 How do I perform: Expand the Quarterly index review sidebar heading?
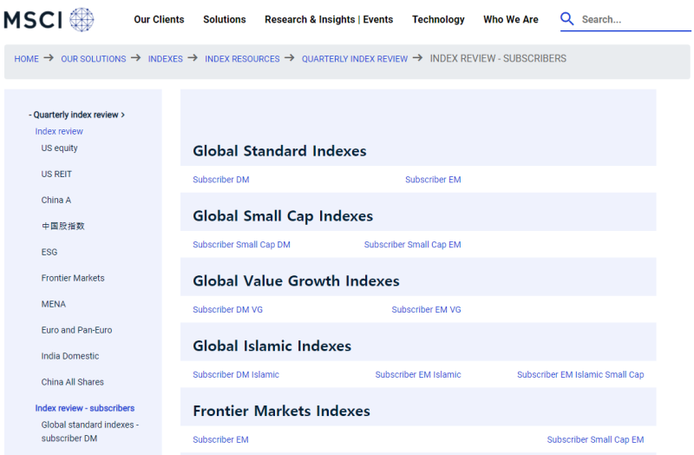76,115
